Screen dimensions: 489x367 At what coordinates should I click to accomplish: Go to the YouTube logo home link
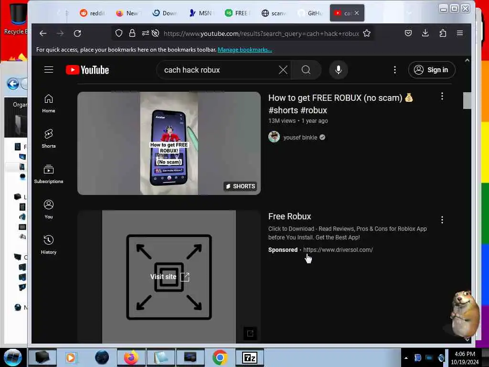[87, 70]
